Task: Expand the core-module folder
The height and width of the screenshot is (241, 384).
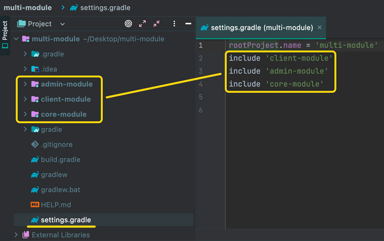Action: [25, 114]
